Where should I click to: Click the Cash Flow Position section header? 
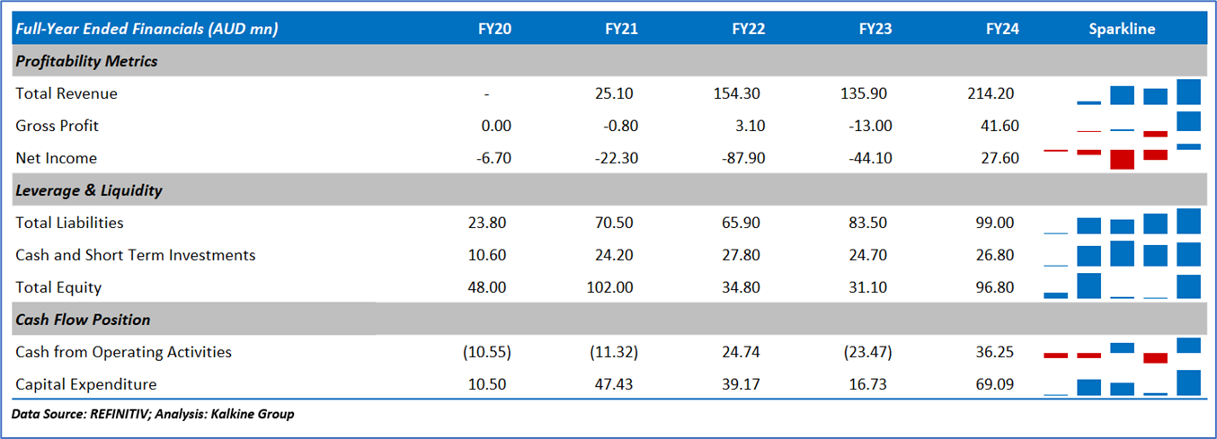[x=83, y=320]
